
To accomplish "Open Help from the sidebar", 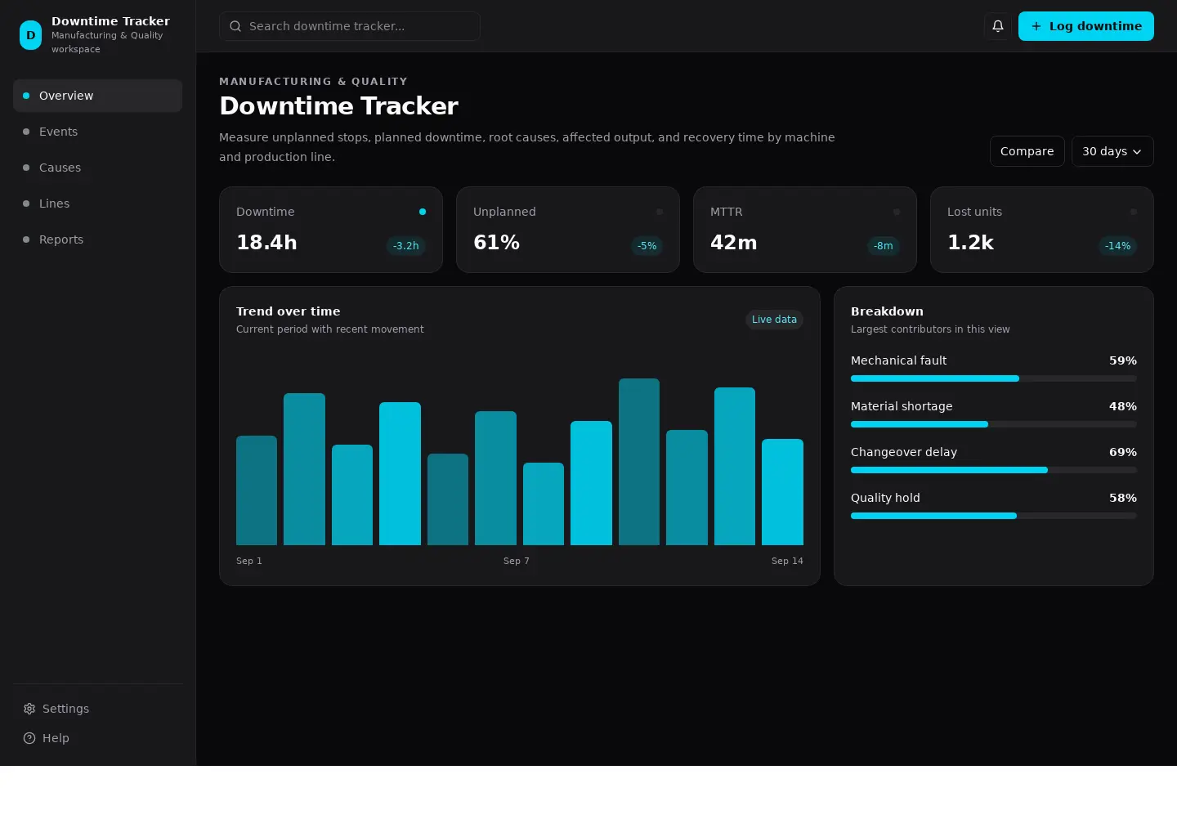I will (97, 738).
